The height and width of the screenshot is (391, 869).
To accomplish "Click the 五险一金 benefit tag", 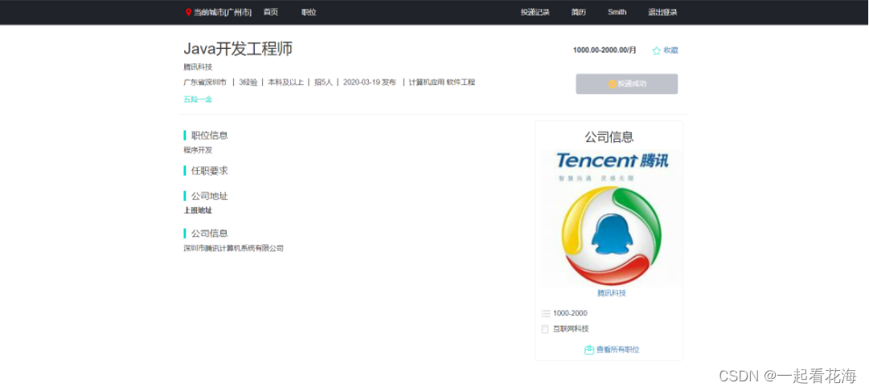I will click(198, 100).
